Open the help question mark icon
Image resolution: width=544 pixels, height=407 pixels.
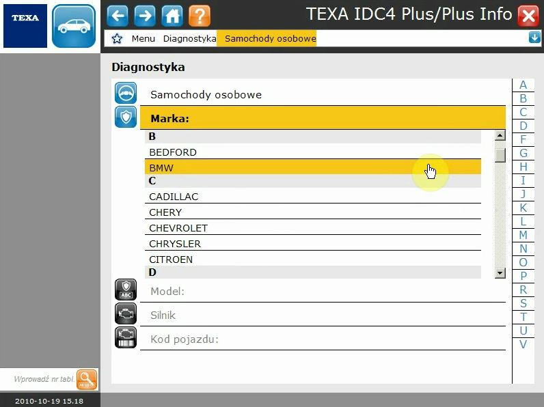pos(199,15)
